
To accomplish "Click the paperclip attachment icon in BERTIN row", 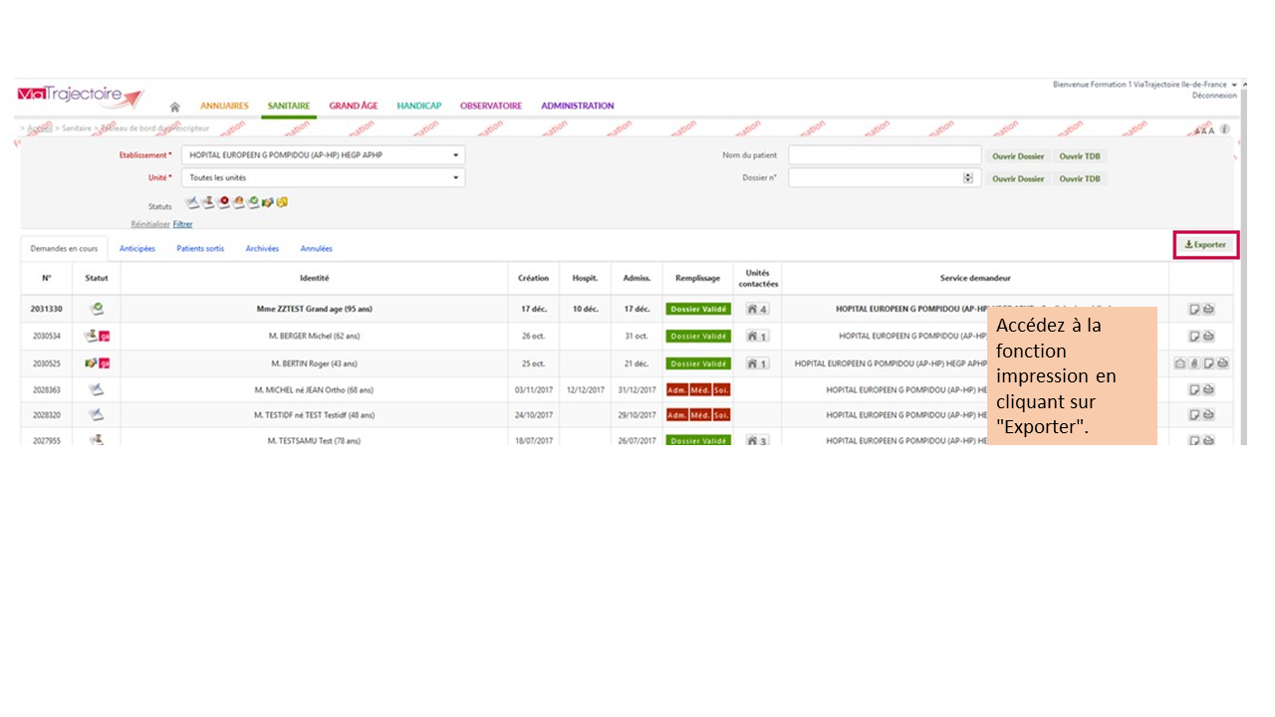I will coord(1194,363).
